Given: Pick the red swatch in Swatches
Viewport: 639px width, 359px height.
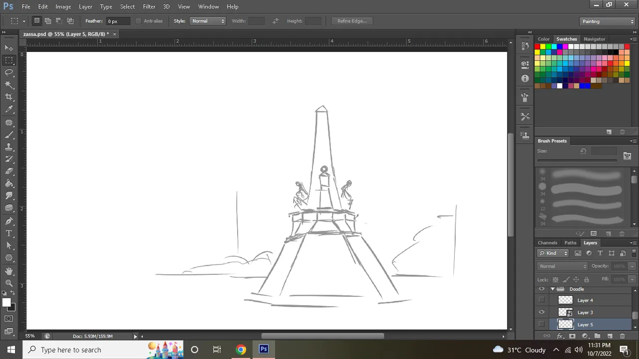Looking at the screenshot, I should 537,47.
